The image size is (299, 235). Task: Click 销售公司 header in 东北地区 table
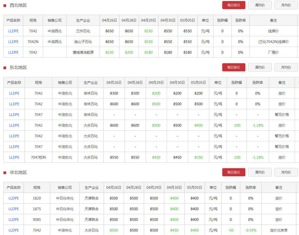[x=65, y=83]
